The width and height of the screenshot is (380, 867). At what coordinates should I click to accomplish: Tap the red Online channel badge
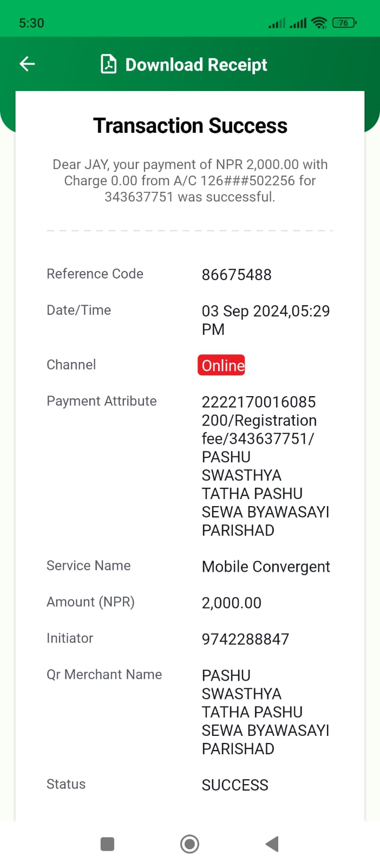(221, 365)
